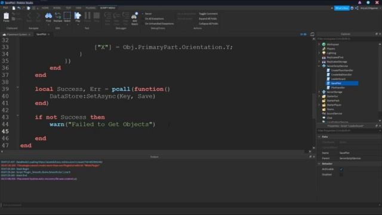Select On Unhandled Exceptions option

[159, 24]
